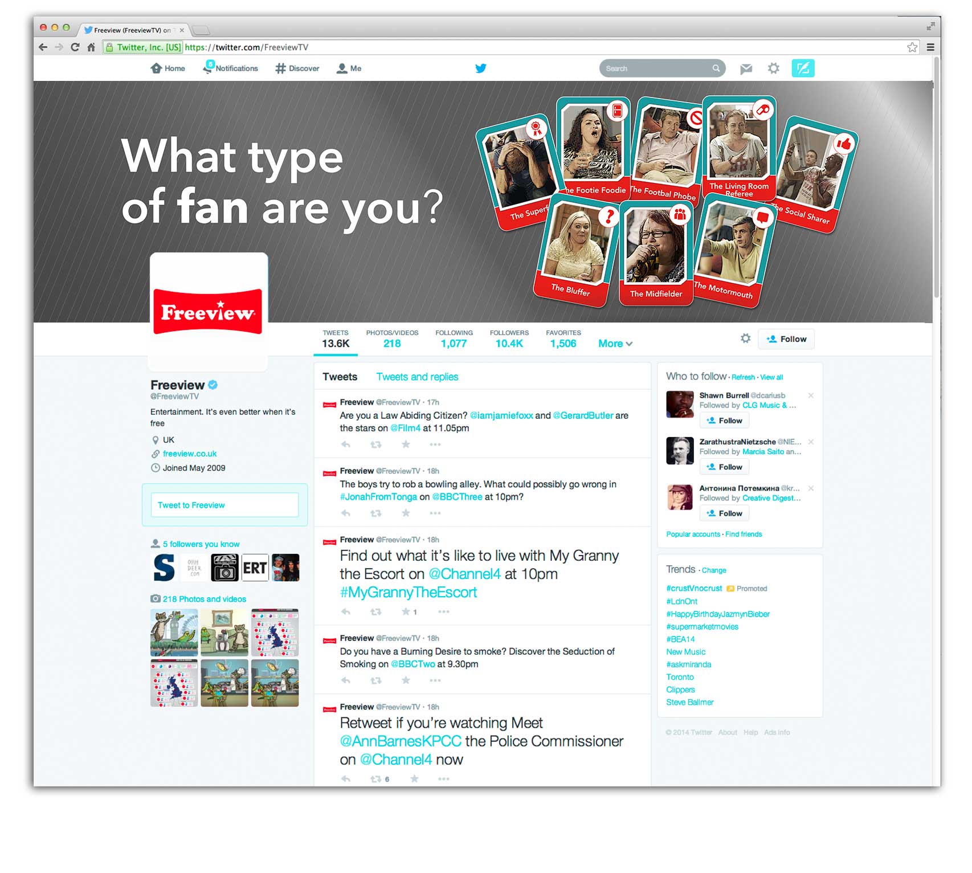Open direct messages envelope icon
The width and height of the screenshot is (972, 873).
(x=746, y=69)
